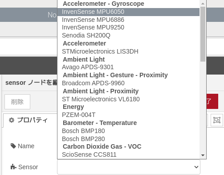Image resolution: width=224 pixels, height=175 pixels.
Task: Select STMicroelectronics LIS3DH option
Action: (128, 51)
